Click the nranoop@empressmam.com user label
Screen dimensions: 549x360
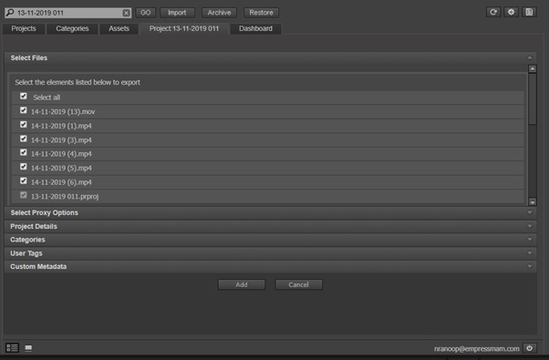[x=477, y=349]
